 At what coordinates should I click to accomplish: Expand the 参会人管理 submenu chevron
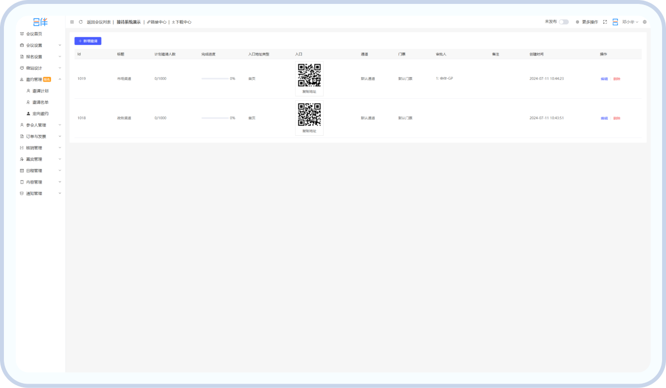[60, 125]
